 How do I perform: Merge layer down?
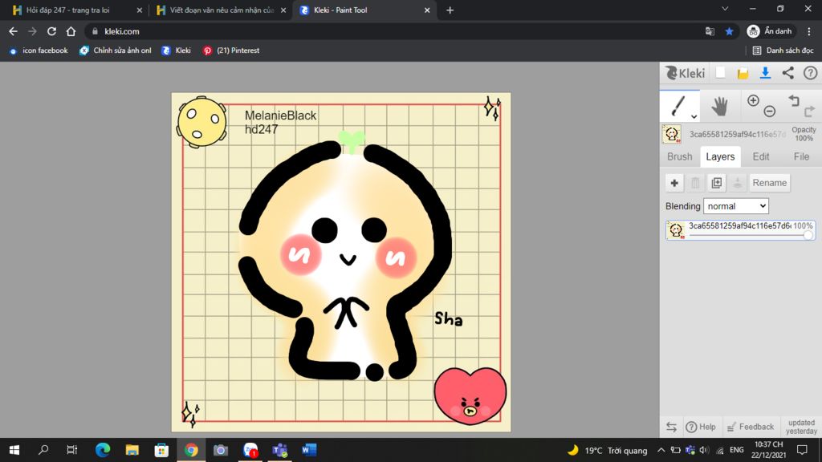pyautogui.click(x=737, y=183)
